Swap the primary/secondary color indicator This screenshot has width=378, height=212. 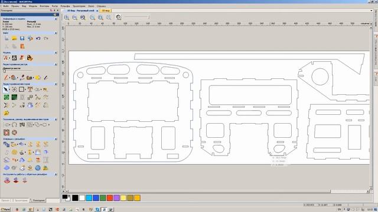(x=66, y=198)
